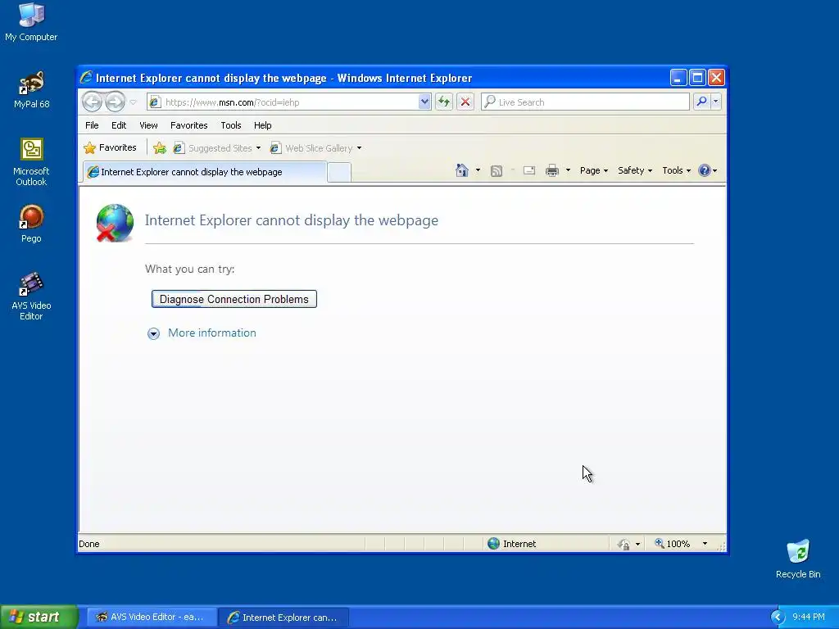Open the Tools command bar menu

point(676,170)
